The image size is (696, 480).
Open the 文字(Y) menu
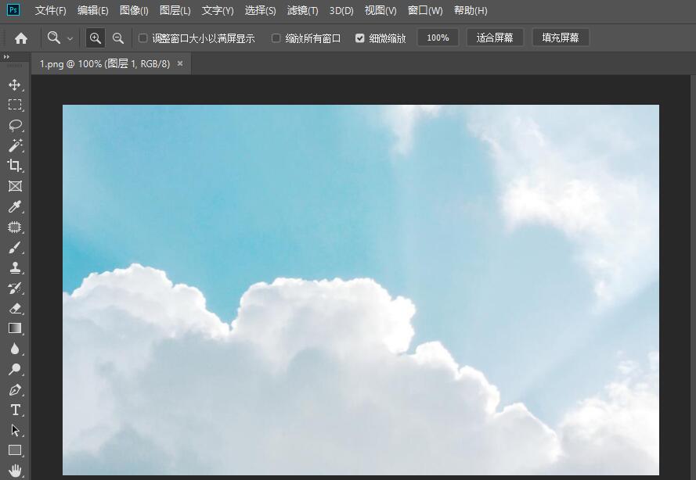218,10
